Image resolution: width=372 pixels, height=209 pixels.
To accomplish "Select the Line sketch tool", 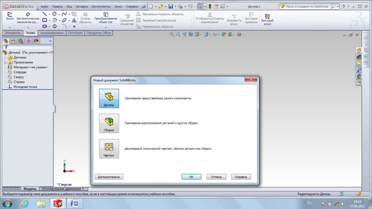I will pos(44,14).
